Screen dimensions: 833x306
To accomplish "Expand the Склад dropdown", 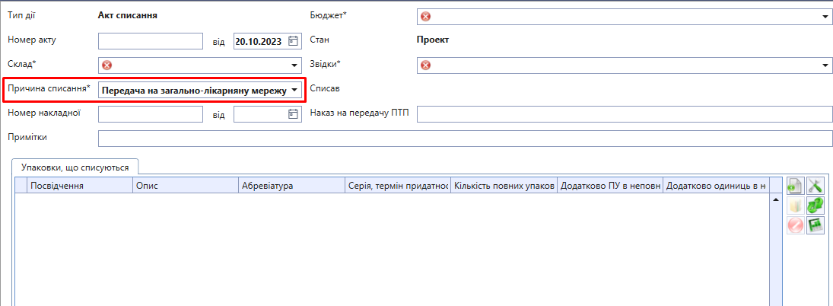I will pos(294,65).
